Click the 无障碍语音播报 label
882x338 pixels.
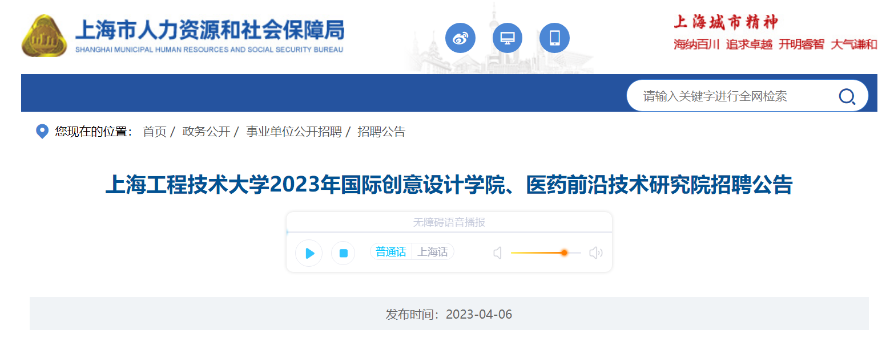coord(449,222)
